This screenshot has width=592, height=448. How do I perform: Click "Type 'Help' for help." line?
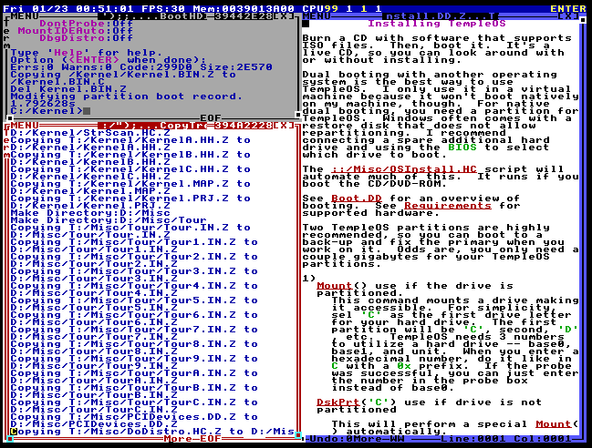[87, 53]
